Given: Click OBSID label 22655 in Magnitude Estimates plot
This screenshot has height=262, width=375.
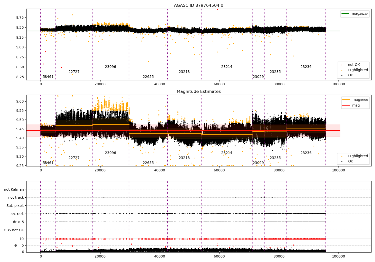Looking at the screenshot, I should pyautogui.click(x=148, y=163).
